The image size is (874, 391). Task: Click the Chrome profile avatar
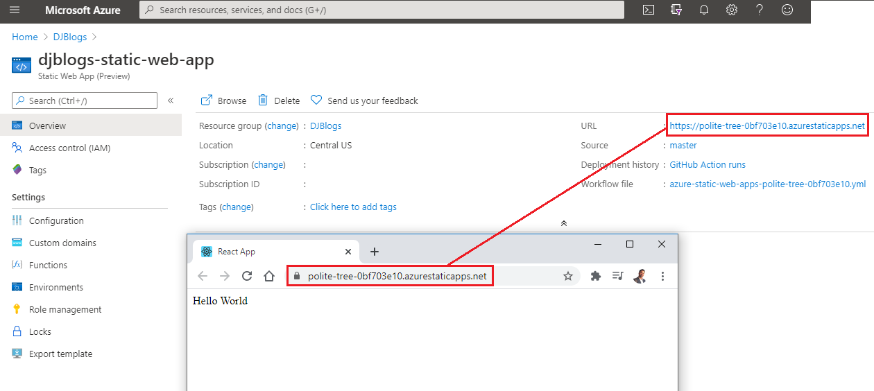point(640,276)
